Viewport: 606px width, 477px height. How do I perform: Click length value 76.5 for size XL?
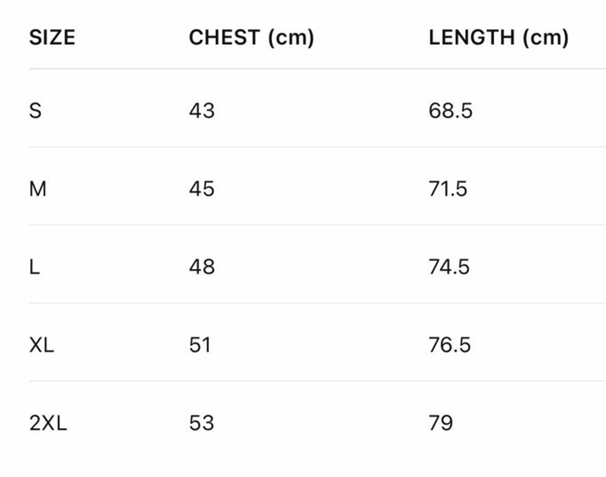[450, 345]
